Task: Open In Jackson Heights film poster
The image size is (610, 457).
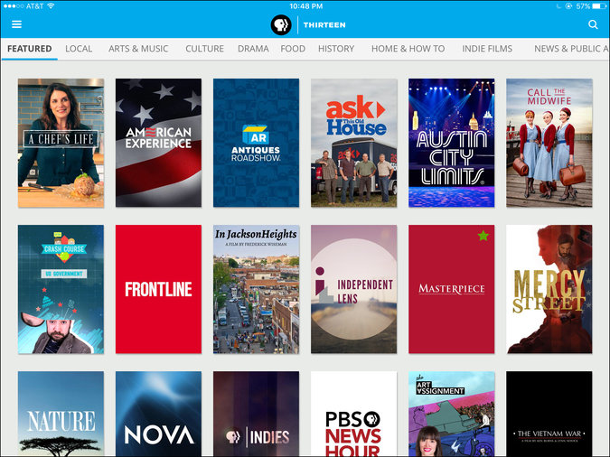Action: tap(256, 289)
